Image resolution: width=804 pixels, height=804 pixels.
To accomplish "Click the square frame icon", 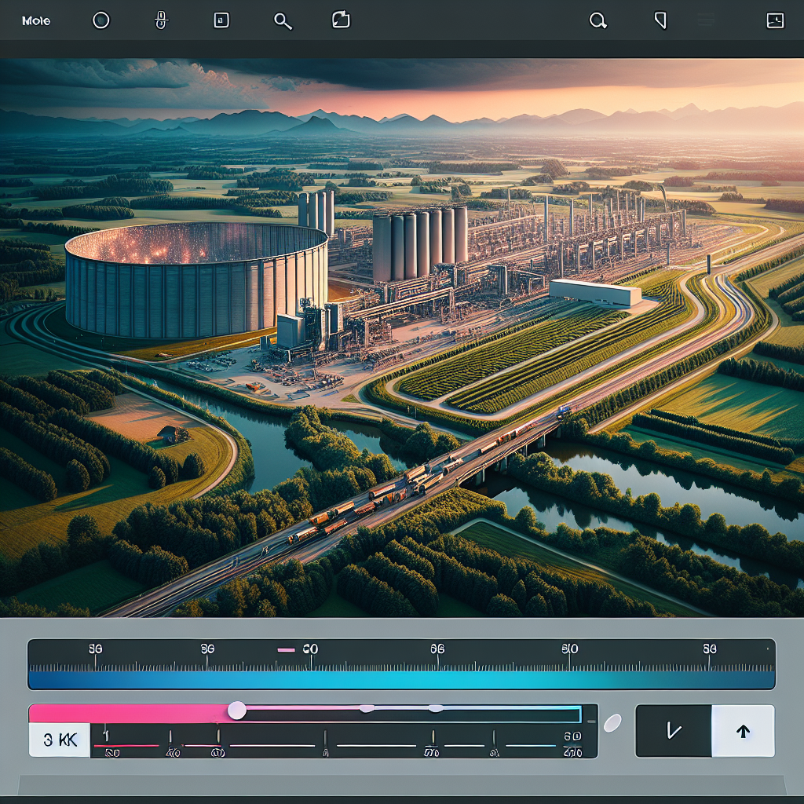I will tap(221, 20).
